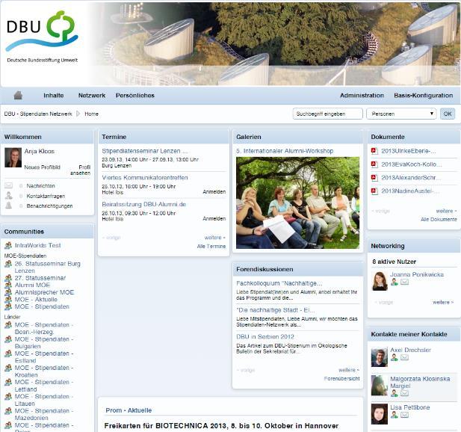The height and width of the screenshot is (432, 461).
Task: Open the Inhalte menu
Action: (x=53, y=96)
